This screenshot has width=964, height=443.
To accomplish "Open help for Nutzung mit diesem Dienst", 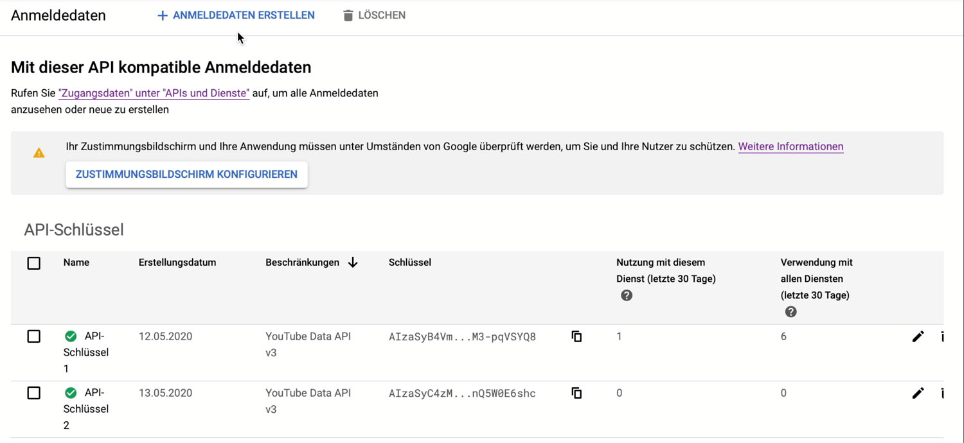I will pyautogui.click(x=627, y=295).
